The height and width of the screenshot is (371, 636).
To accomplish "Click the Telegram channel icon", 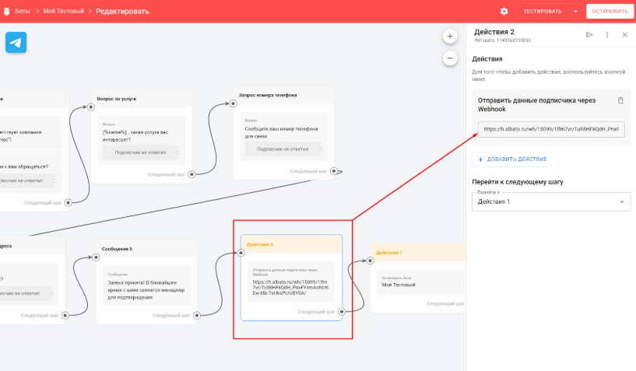I will pyautogui.click(x=16, y=42).
